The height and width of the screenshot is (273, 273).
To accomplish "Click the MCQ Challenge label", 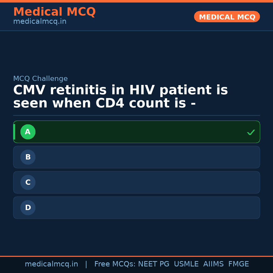I will (40, 79).
